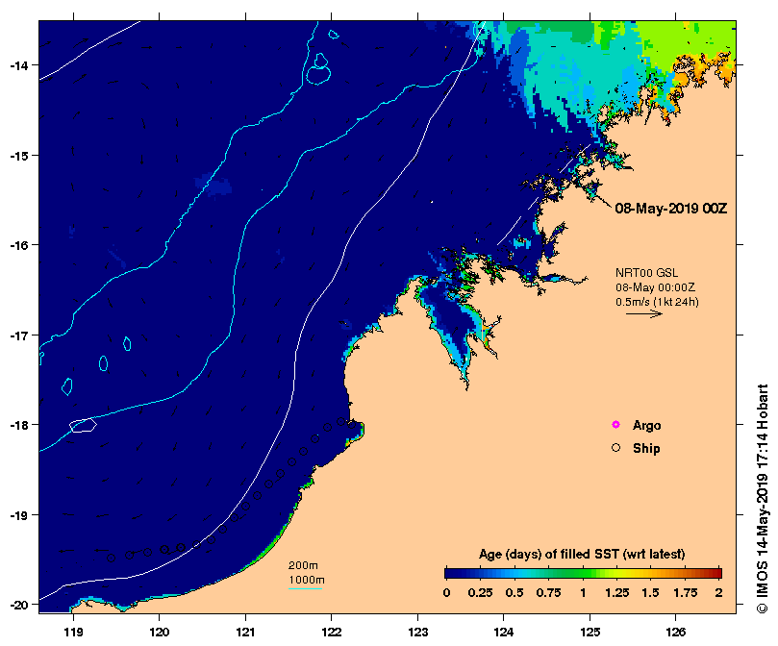This screenshot has height=646, width=778.
Task: Click the colorbar tick label '1.25'
Action: point(616,592)
